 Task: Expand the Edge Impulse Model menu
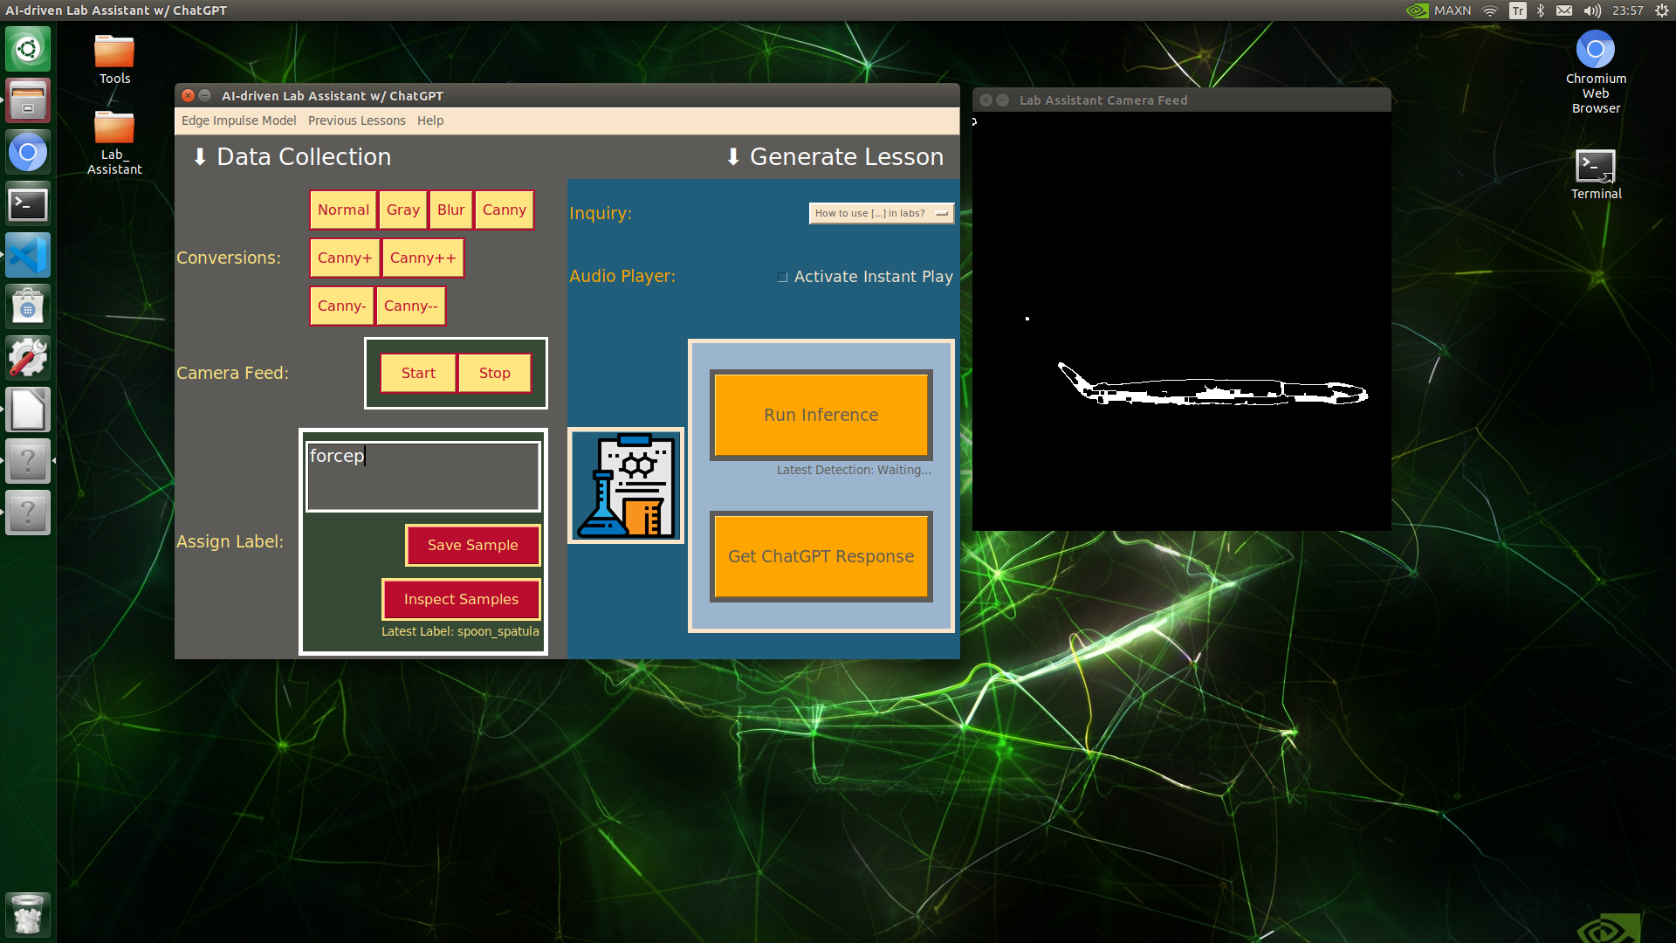click(237, 120)
